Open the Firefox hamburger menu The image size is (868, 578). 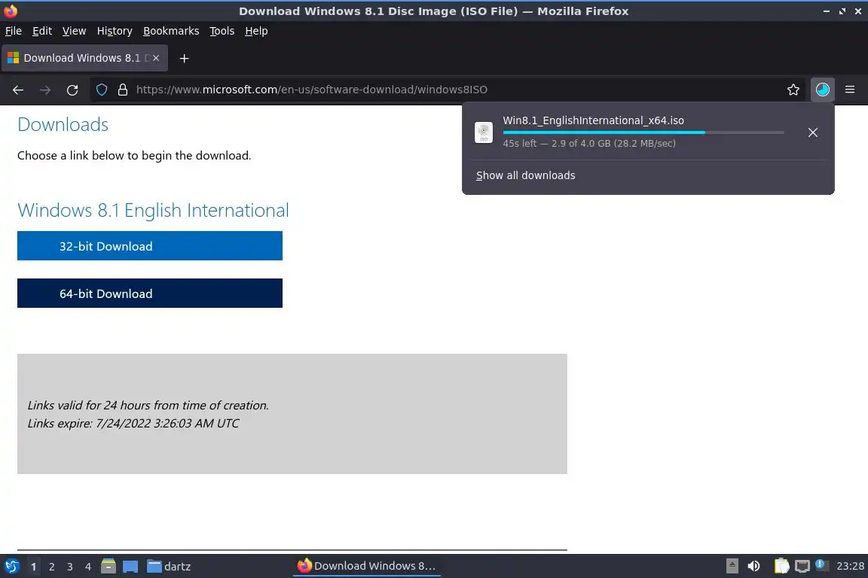850,90
